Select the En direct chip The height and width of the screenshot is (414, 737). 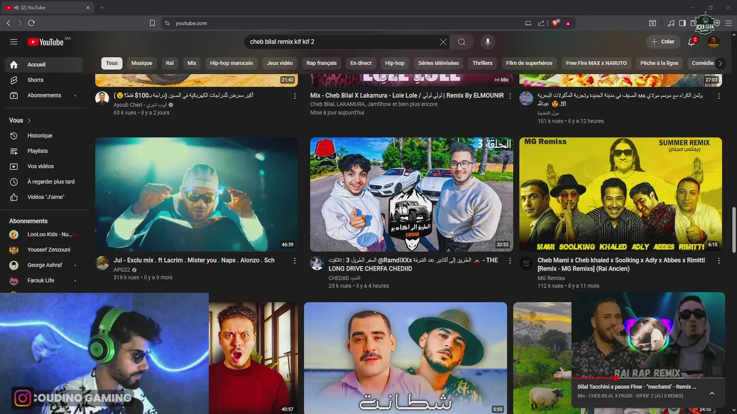361,63
